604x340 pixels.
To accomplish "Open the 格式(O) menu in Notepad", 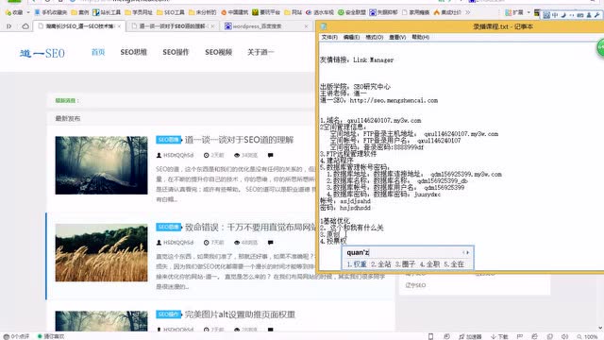I will tap(374, 37).
